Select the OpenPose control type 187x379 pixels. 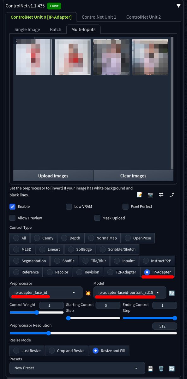(138, 238)
